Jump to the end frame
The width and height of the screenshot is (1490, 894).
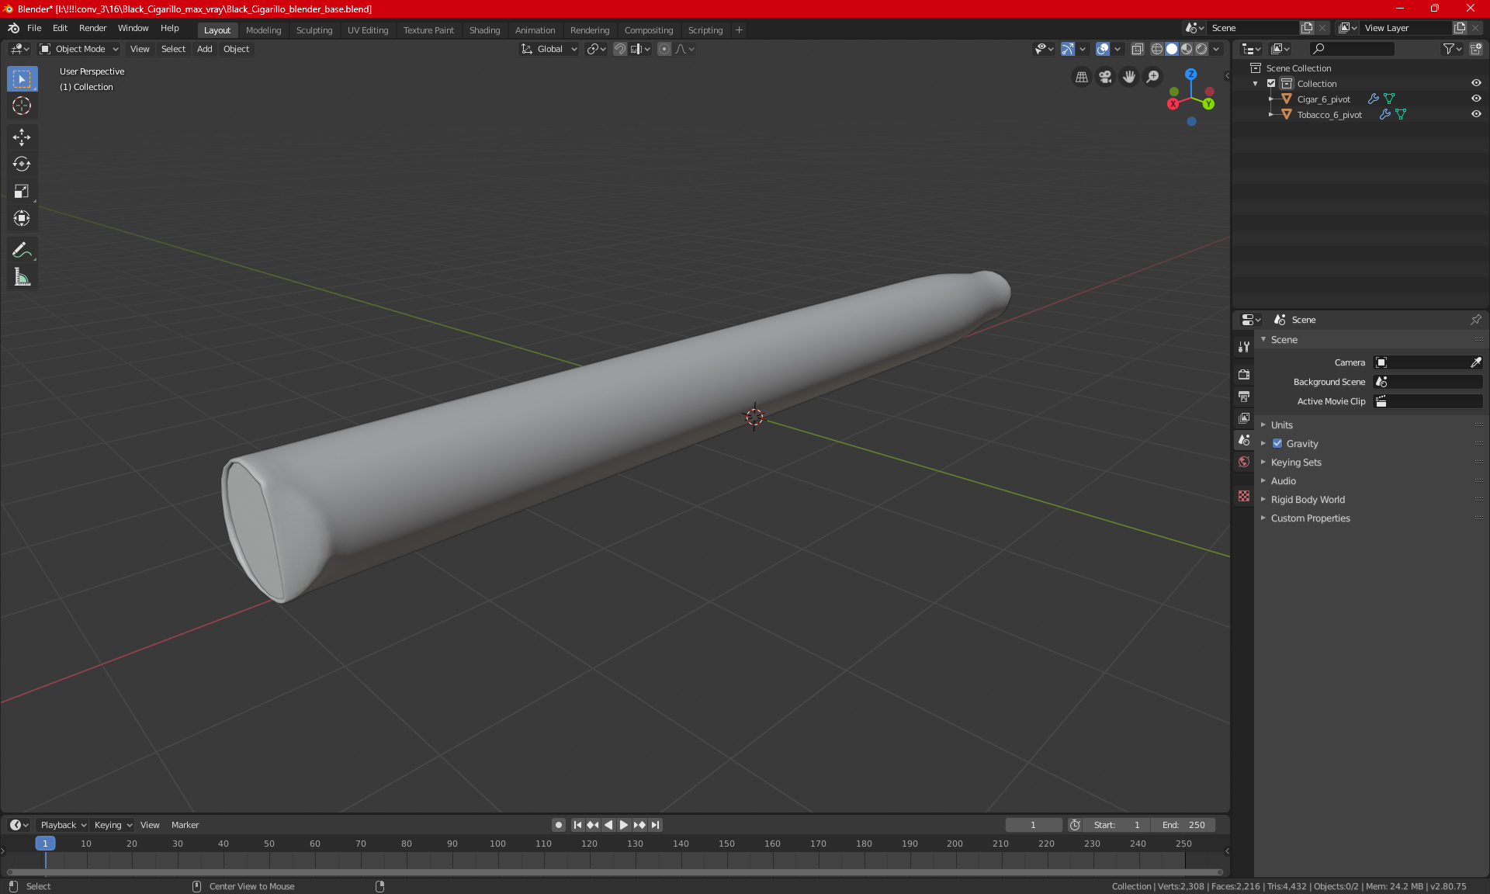656,825
